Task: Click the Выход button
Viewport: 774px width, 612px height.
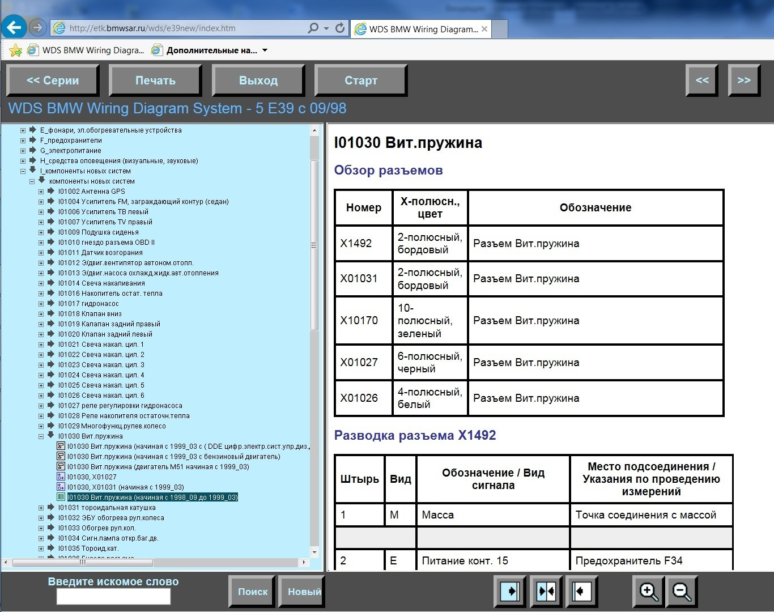Action: [x=258, y=80]
